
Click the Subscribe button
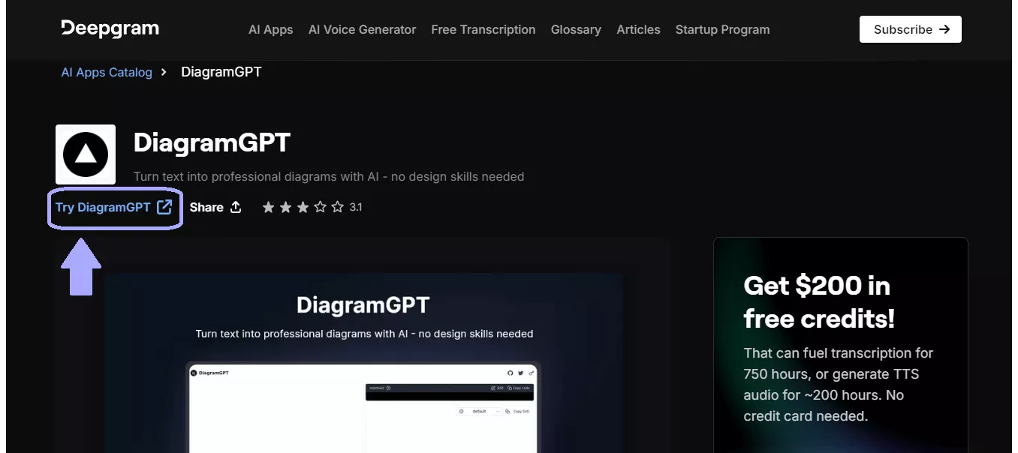(x=910, y=28)
